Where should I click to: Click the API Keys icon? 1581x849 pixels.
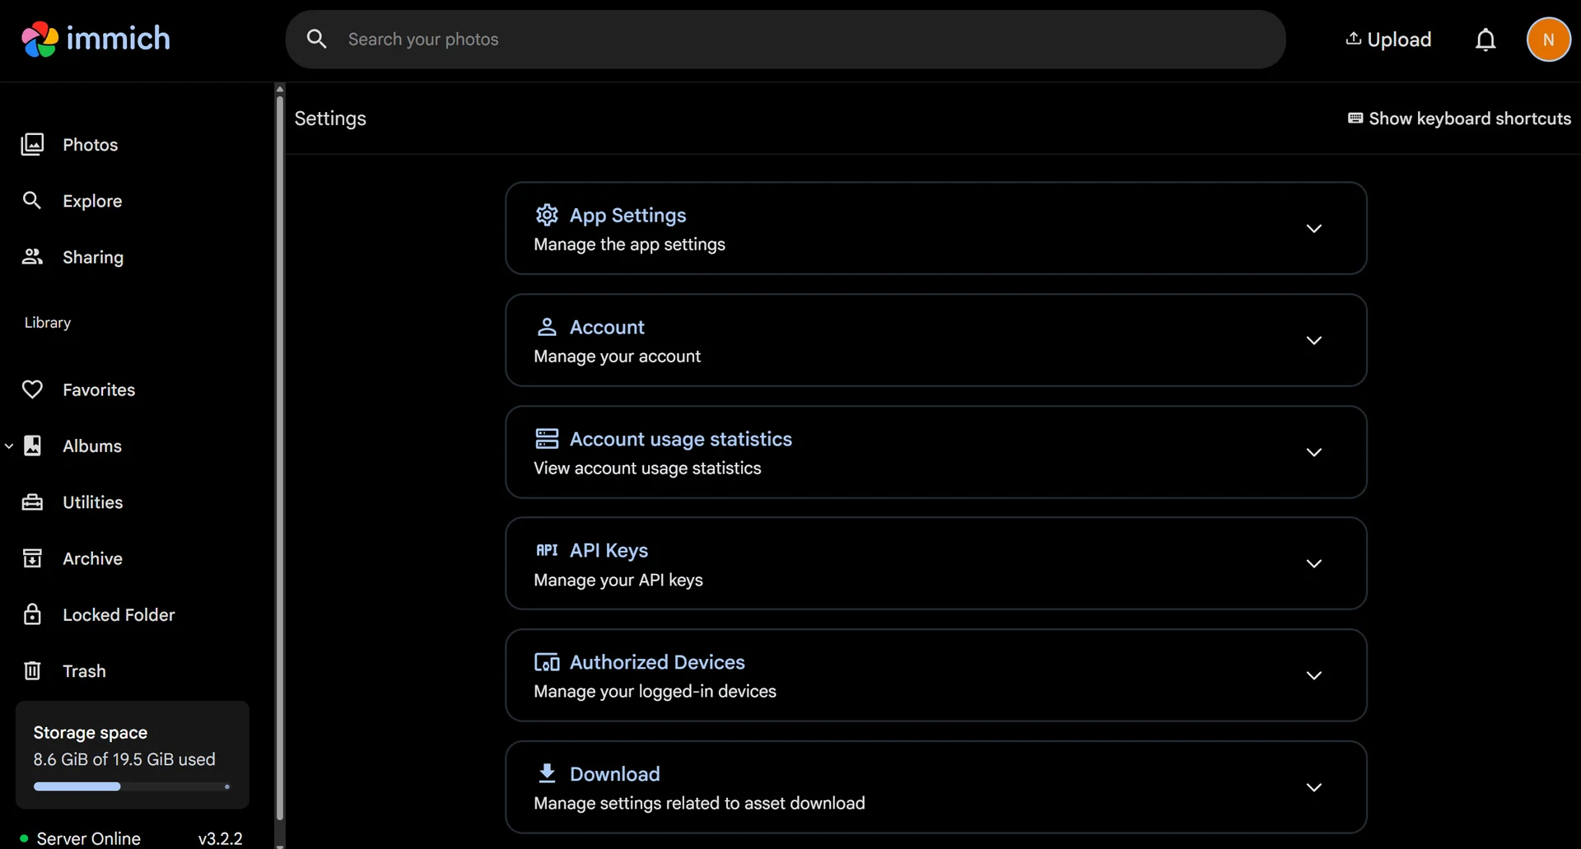(547, 550)
